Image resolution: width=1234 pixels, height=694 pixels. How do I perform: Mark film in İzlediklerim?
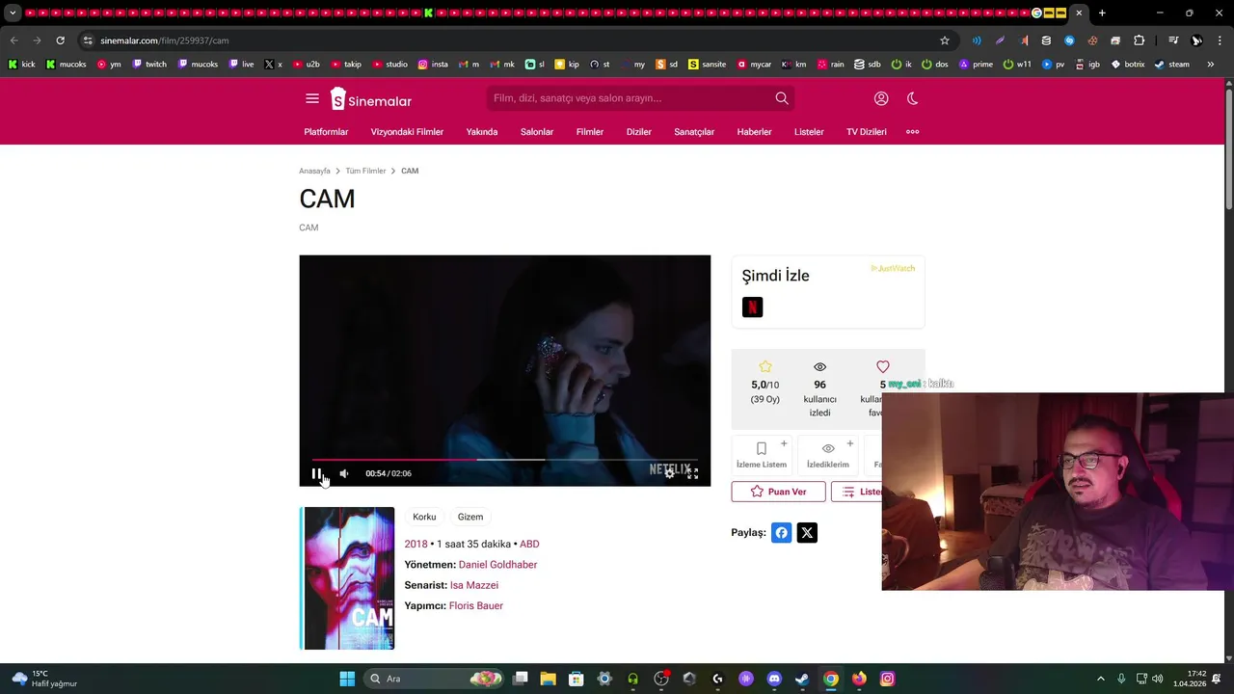point(828,455)
